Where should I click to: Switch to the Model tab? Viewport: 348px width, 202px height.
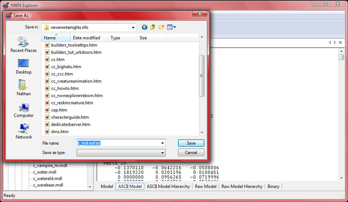(107, 186)
